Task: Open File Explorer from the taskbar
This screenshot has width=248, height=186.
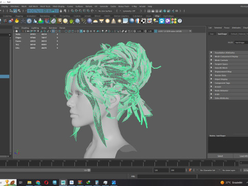Action: tap(29, 182)
